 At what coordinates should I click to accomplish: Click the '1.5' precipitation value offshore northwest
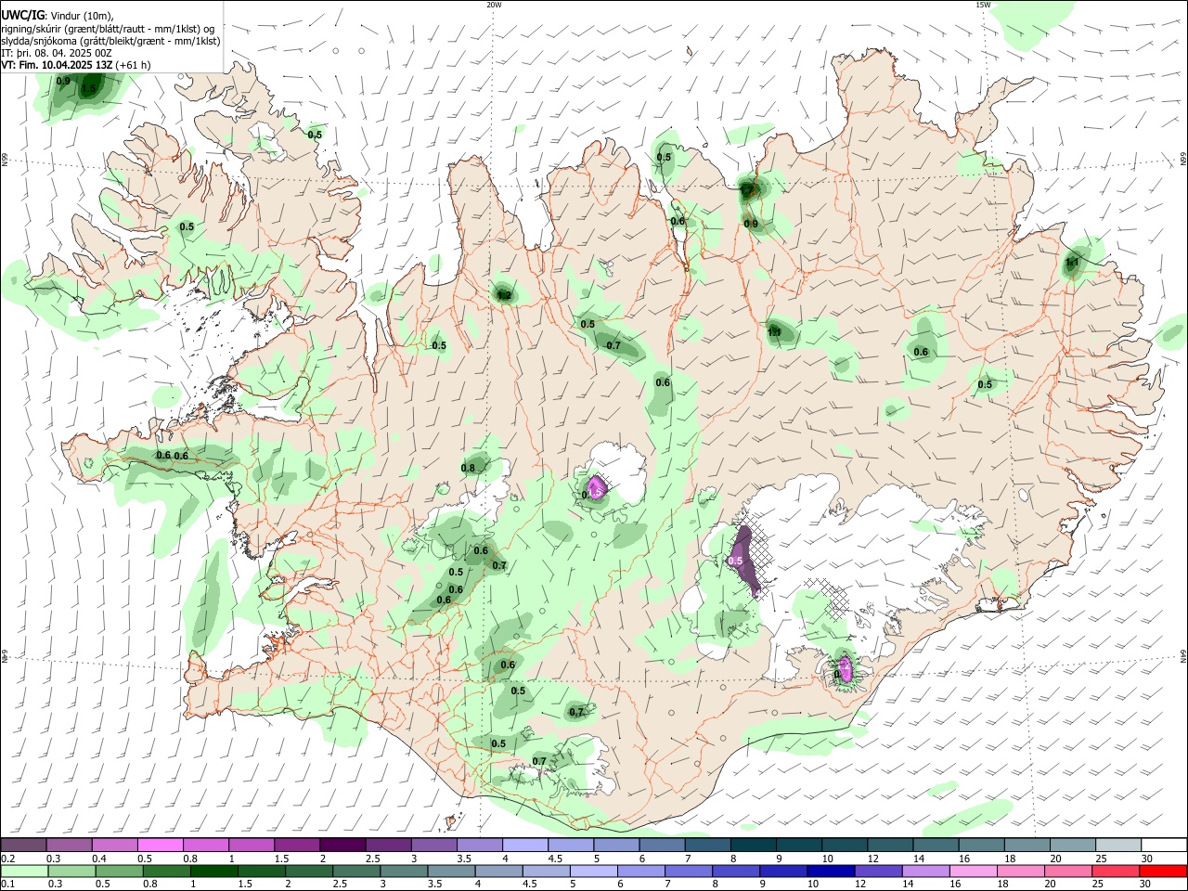pyautogui.click(x=88, y=89)
